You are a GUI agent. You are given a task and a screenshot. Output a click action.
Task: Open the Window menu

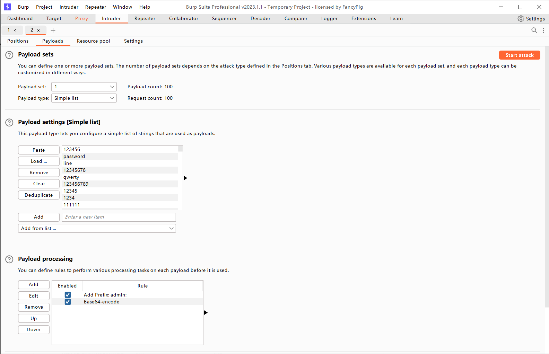122,7
